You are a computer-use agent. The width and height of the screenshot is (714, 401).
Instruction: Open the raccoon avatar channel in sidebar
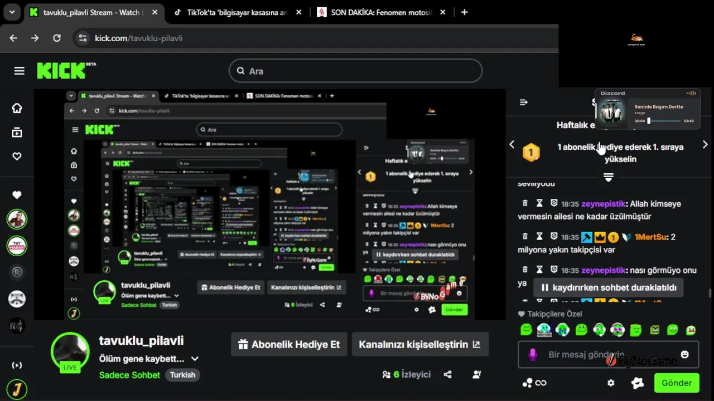point(17,299)
